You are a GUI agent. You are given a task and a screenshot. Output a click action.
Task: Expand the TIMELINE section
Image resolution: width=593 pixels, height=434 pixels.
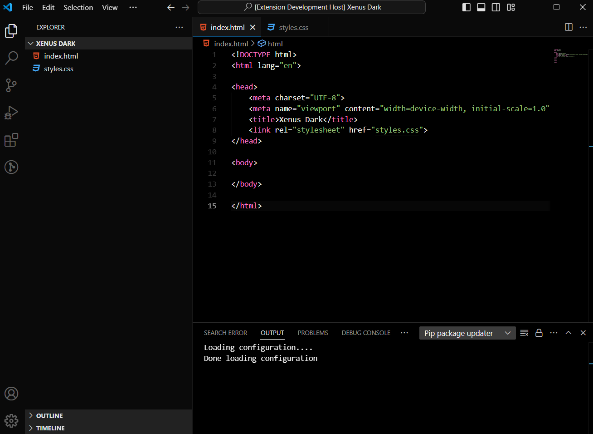click(x=109, y=428)
